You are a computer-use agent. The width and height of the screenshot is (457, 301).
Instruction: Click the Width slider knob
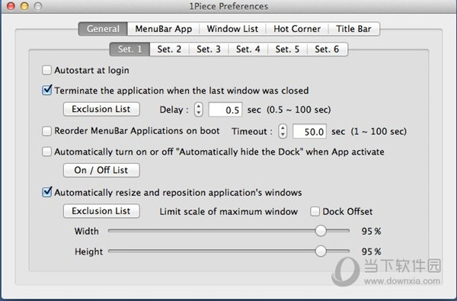(x=321, y=231)
